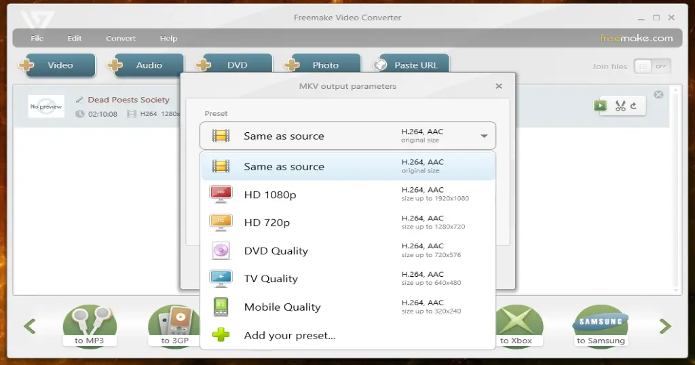Click the TV Quality screen icon

[x=221, y=279]
